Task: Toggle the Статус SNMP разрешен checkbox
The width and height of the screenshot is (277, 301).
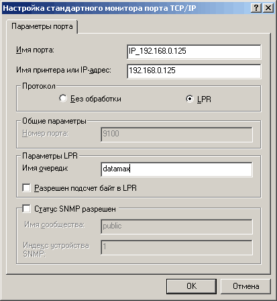Action: coord(26,209)
